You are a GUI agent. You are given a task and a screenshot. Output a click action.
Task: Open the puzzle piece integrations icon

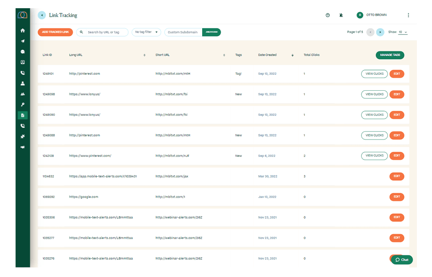[x=22, y=137]
